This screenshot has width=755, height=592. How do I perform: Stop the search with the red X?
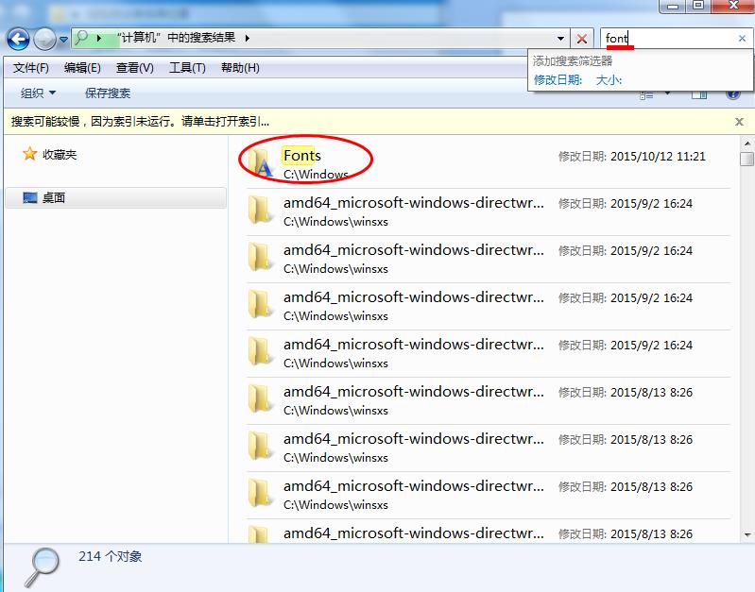[x=582, y=39]
